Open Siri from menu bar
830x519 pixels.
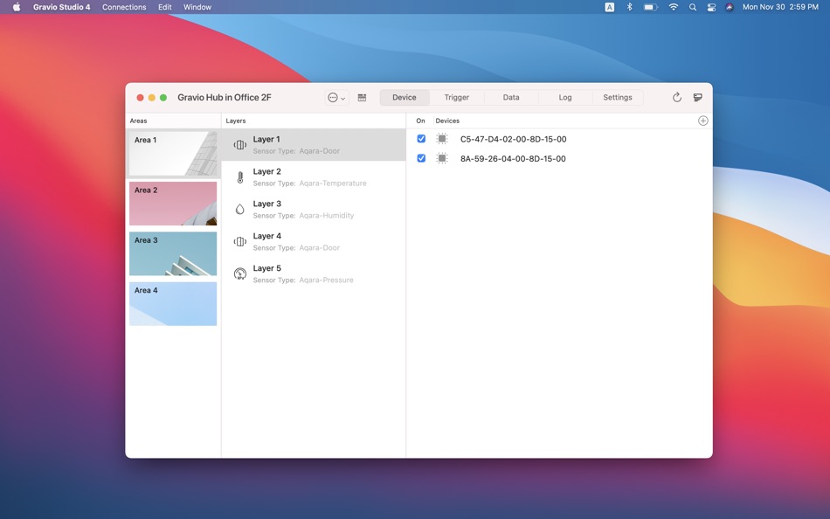[730, 7]
